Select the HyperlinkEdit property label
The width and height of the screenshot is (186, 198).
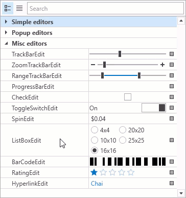click(30, 184)
